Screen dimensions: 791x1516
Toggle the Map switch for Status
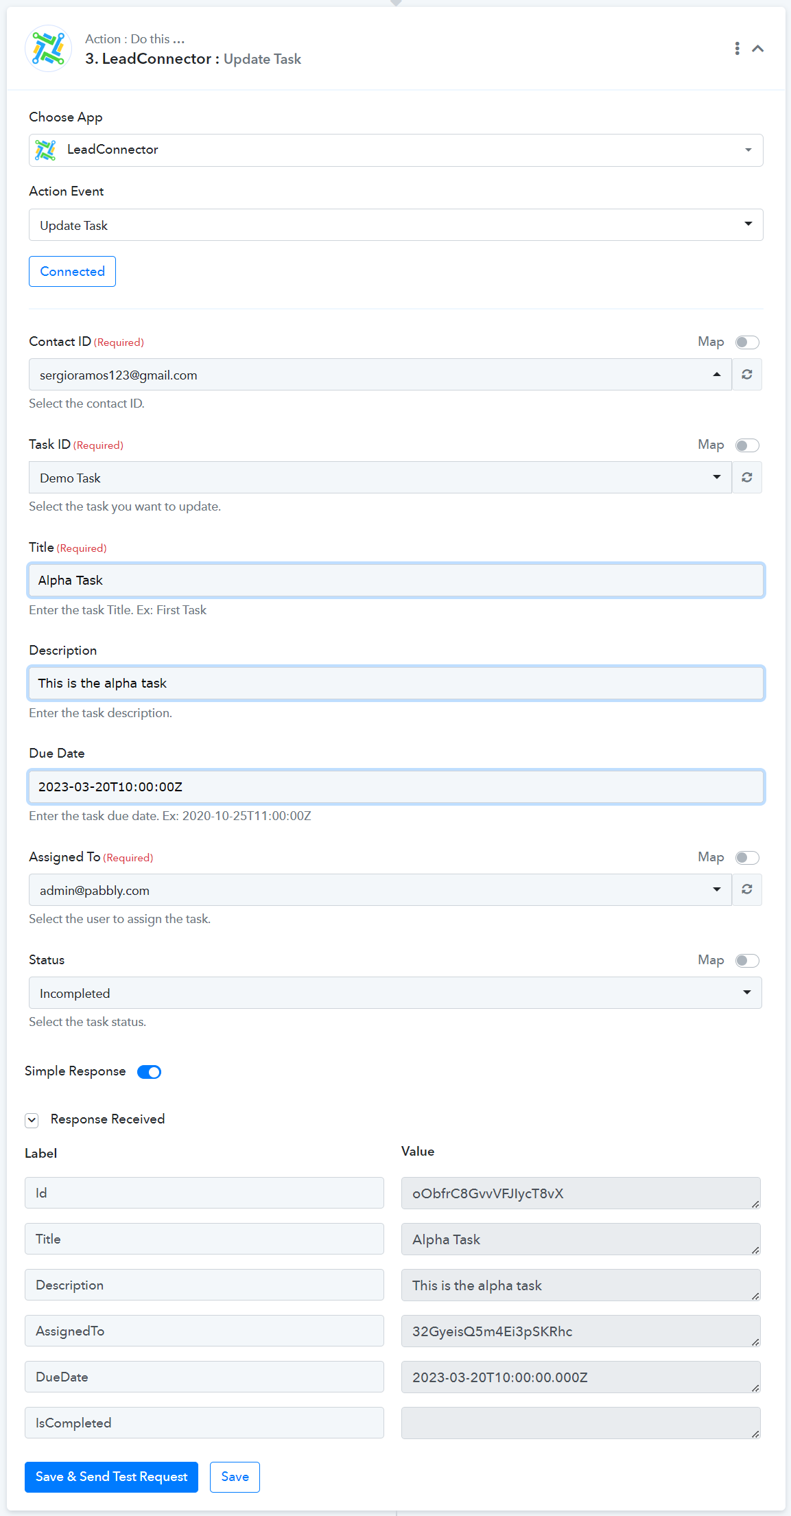(x=747, y=960)
